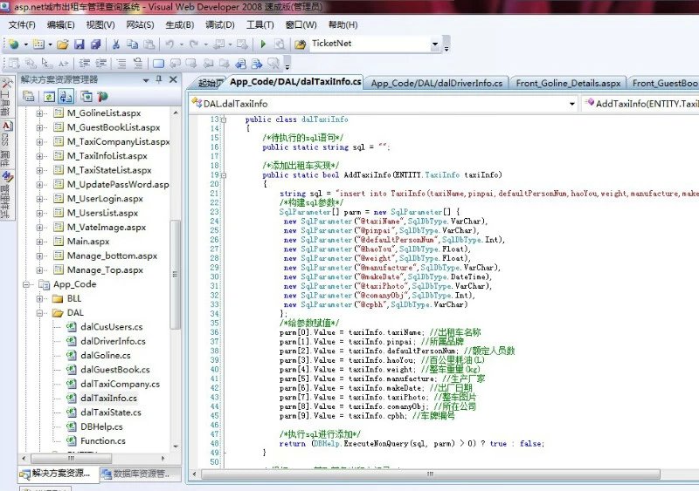Click the Save All icon
Screen dimensions: 699x491
[x=95, y=44]
